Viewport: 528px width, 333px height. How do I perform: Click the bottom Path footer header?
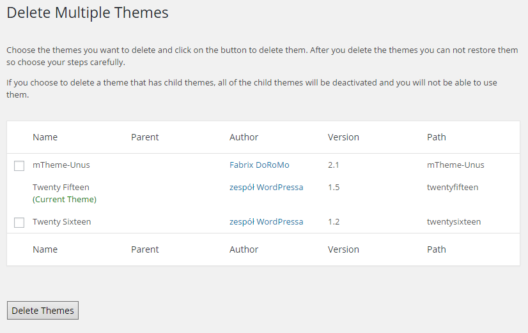pyautogui.click(x=437, y=249)
